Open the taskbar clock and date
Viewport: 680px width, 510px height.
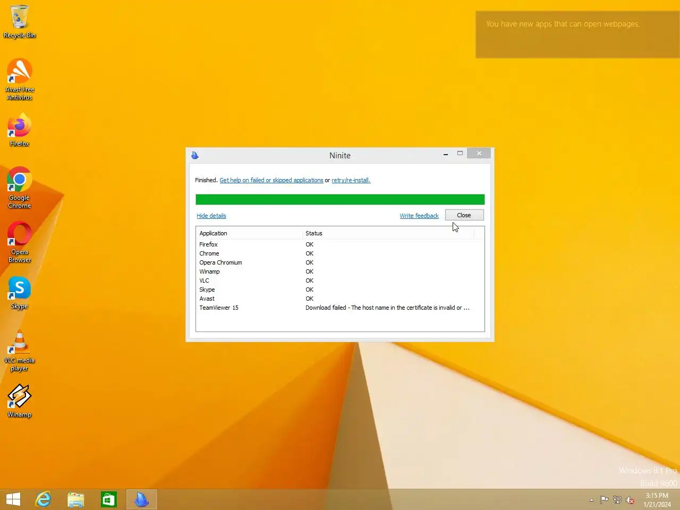point(657,500)
